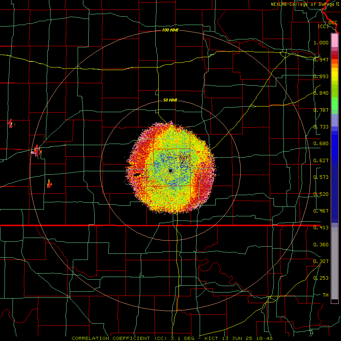Click the 50 NMI range ring label

click(170, 100)
